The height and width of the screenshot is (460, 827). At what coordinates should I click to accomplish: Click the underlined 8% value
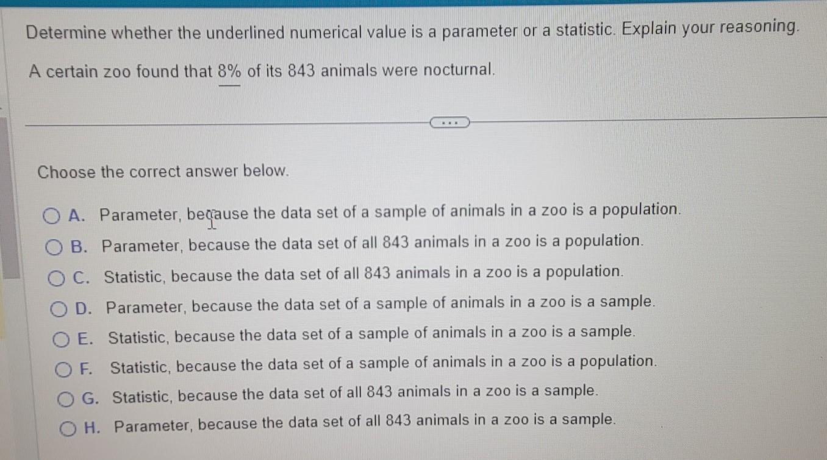pos(229,72)
